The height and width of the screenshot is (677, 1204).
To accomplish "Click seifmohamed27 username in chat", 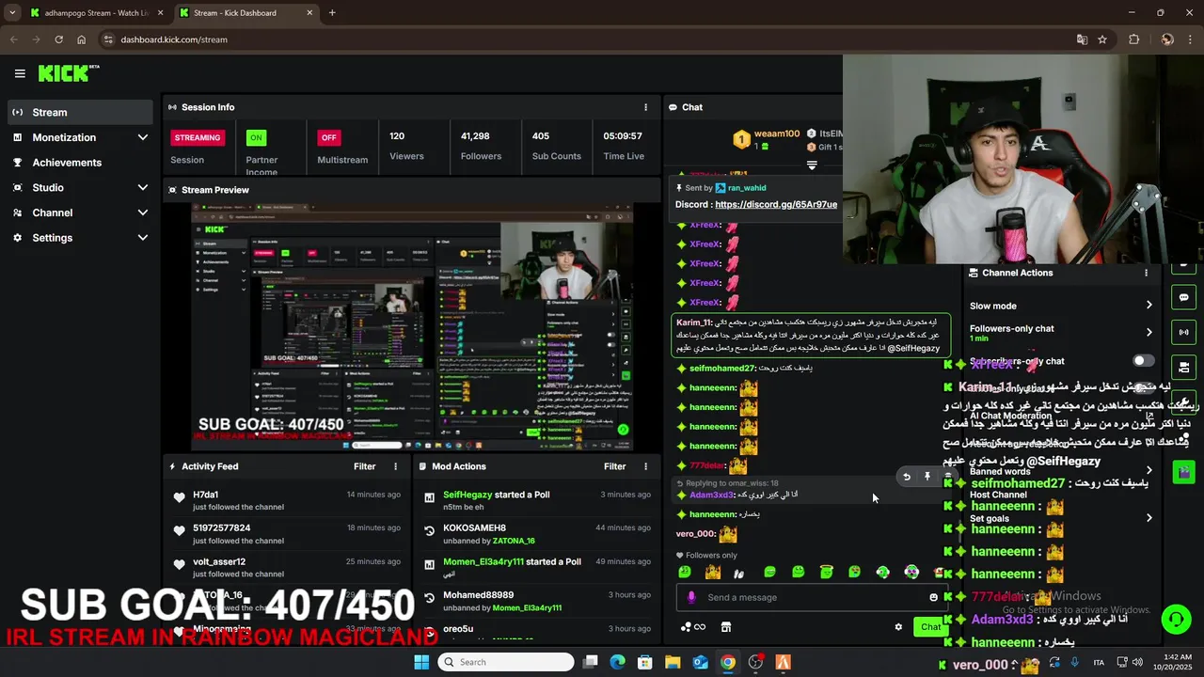I will point(722,369).
